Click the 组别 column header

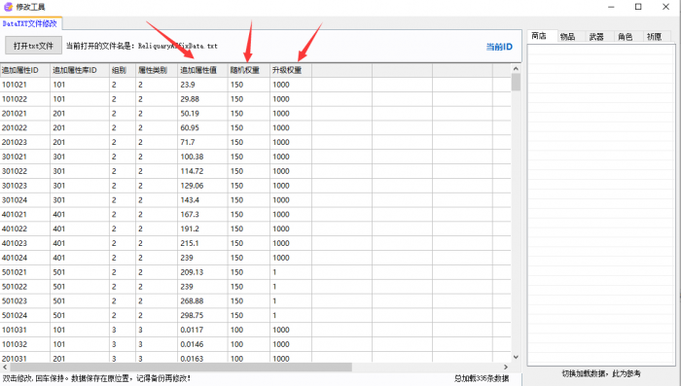122,70
